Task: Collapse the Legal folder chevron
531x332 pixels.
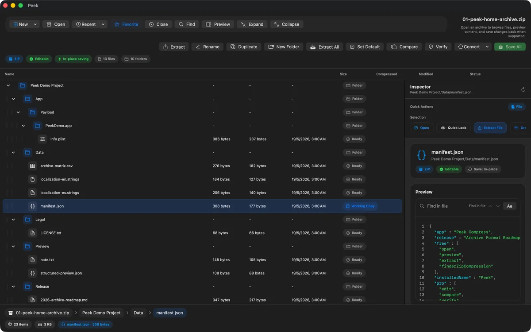Action: click(x=13, y=220)
